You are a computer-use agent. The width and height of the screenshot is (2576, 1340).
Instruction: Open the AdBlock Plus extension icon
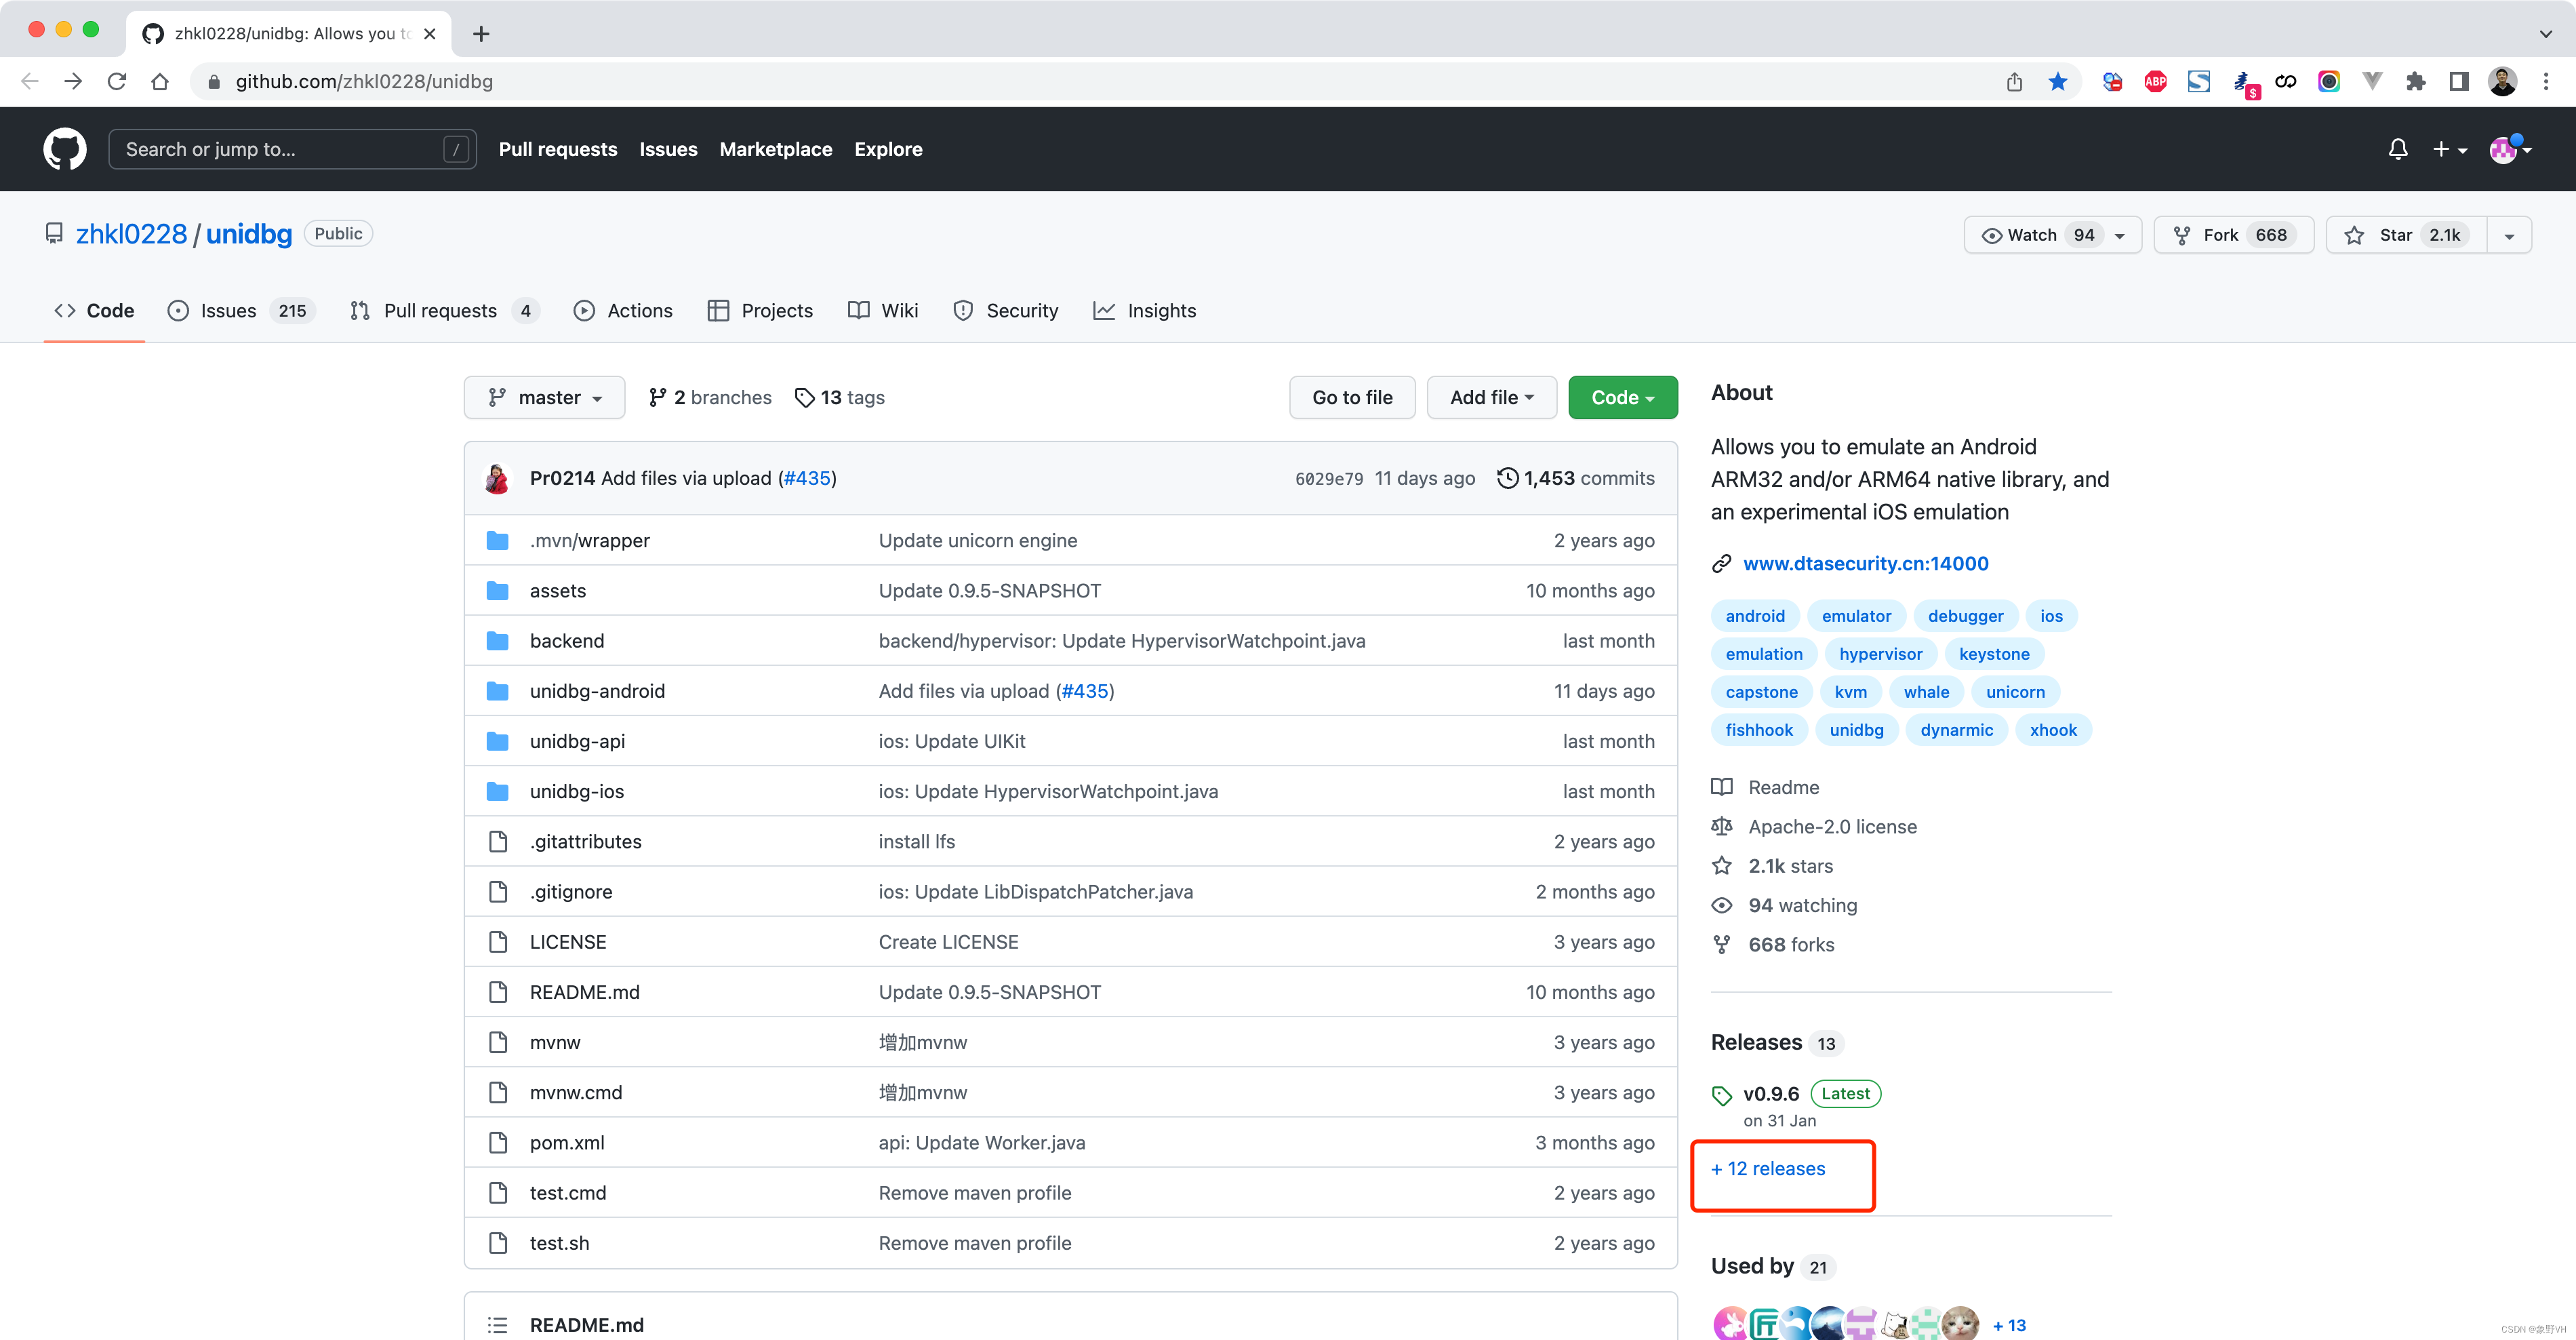tap(2155, 81)
